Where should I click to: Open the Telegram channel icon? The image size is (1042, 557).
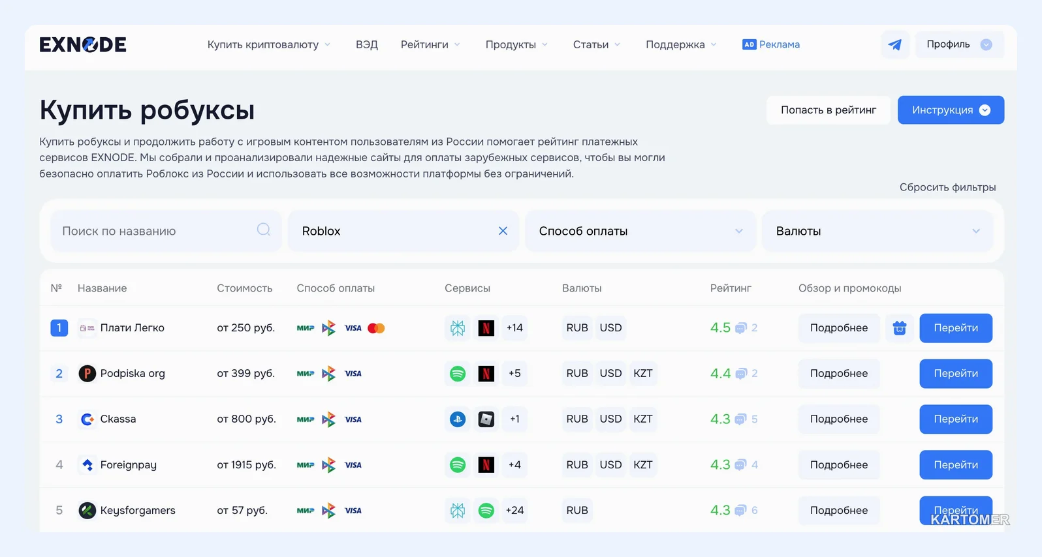(x=894, y=44)
